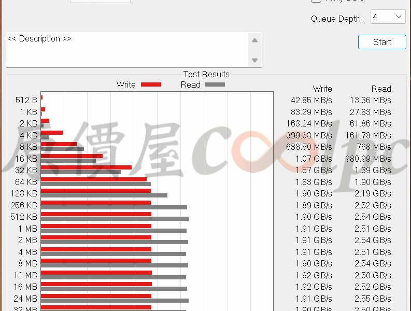Click the Description box scroll-up arrow
Viewport: 411px width, 311px height.
(x=254, y=40)
